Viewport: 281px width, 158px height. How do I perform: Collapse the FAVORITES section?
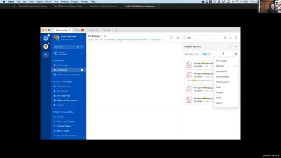pyautogui.click(x=58, y=61)
